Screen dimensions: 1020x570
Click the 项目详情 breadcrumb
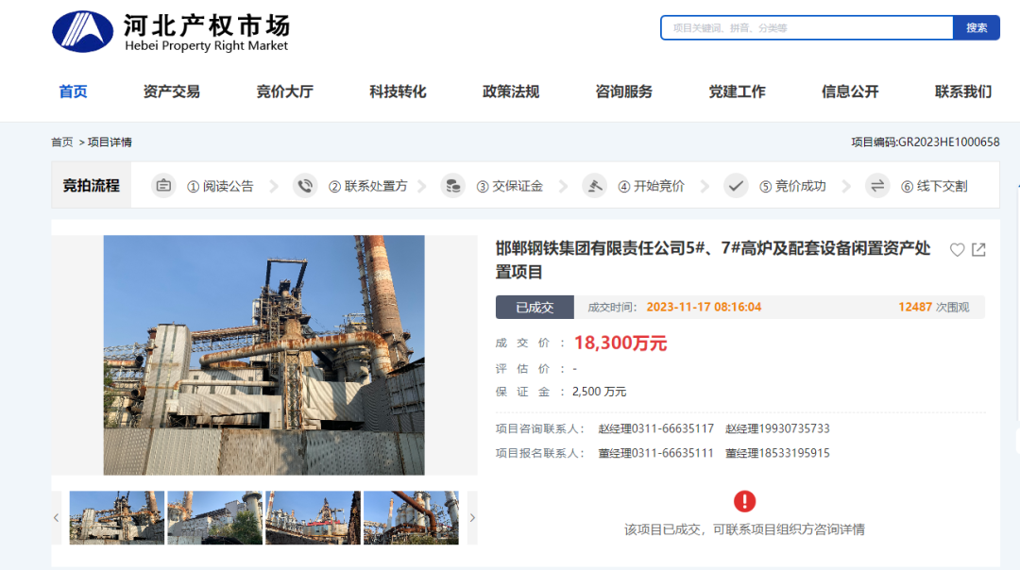click(110, 142)
